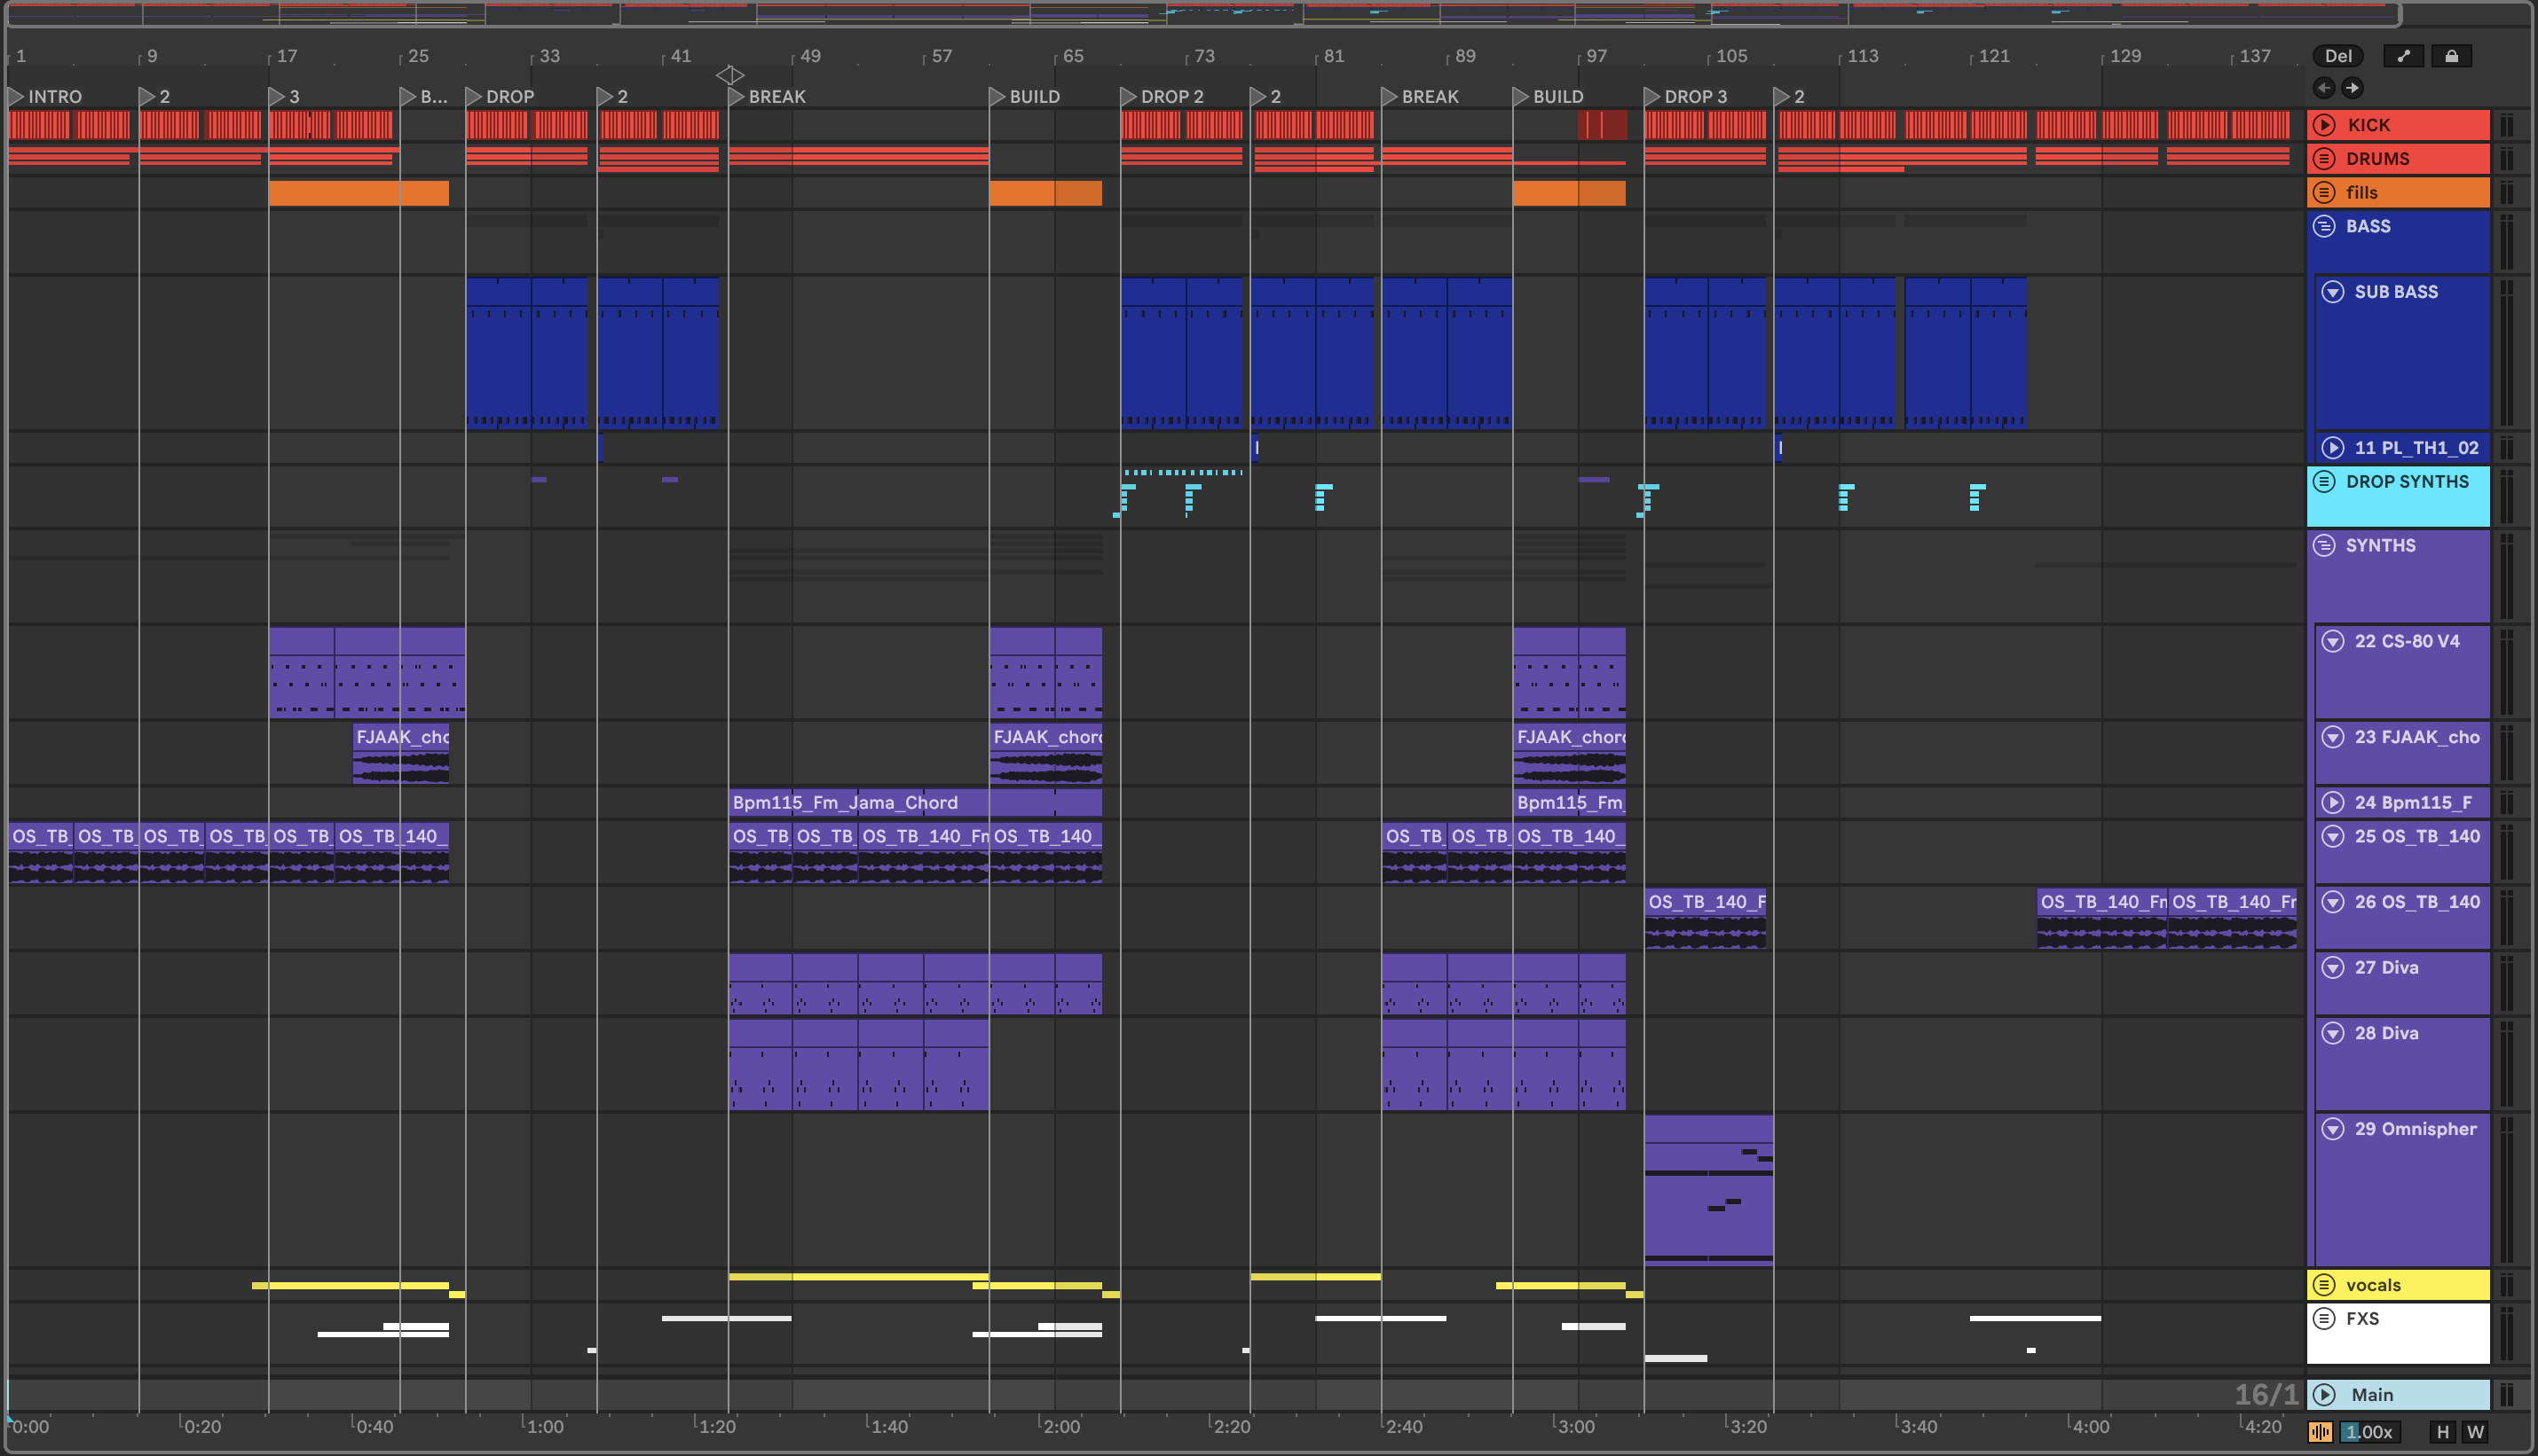The height and width of the screenshot is (1456, 2538).
Task: Jump to previous locator with left arrow
Action: (2324, 88)
